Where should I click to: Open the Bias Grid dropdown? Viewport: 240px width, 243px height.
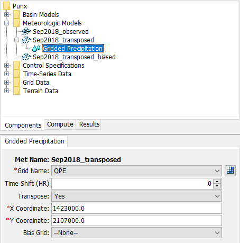point(136,233)
